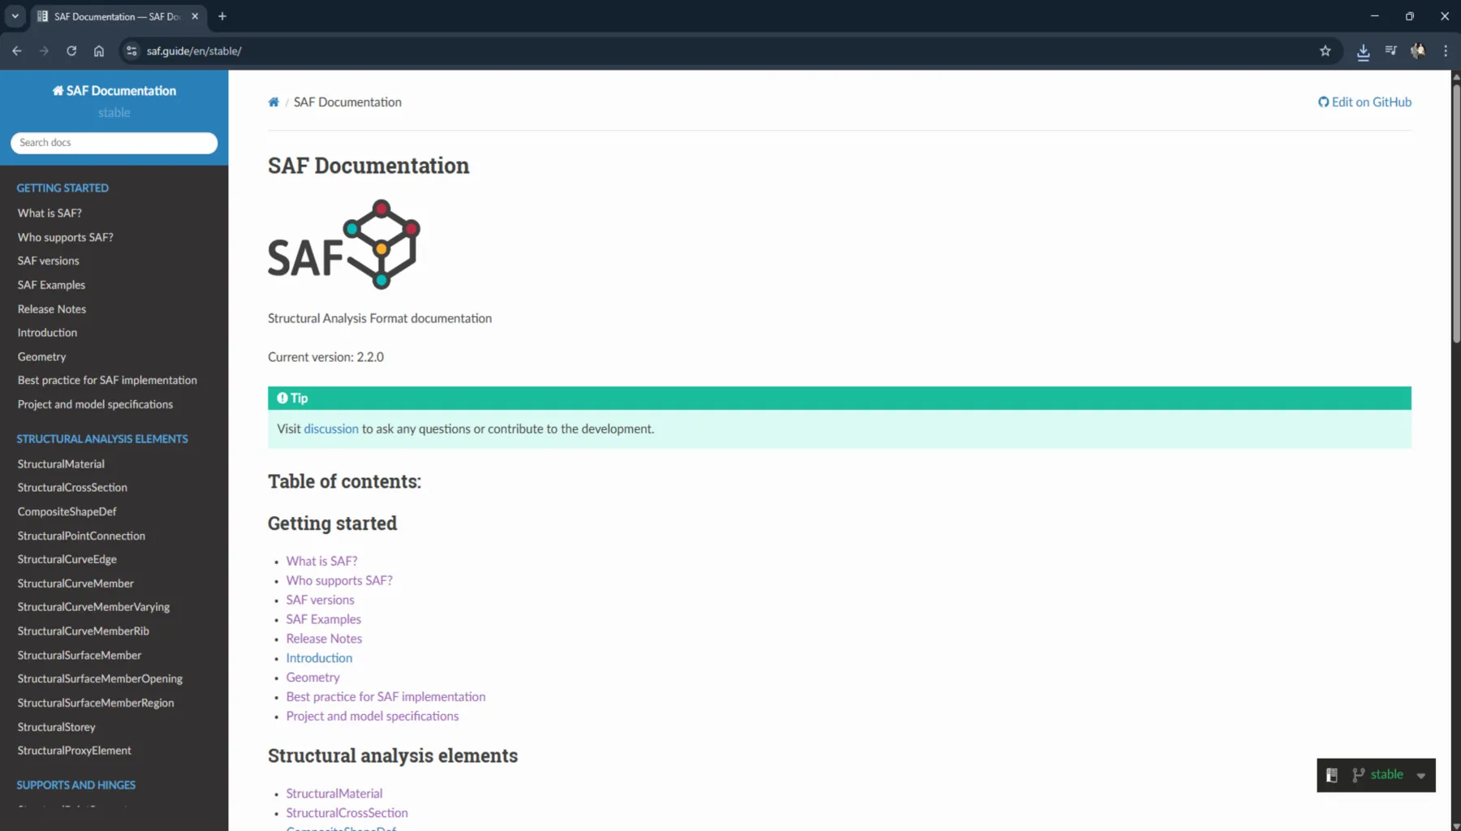The image size is (1461, 831).
Task: Follow Best practice for SAF implementation contents link
Action: coord(386,697)
